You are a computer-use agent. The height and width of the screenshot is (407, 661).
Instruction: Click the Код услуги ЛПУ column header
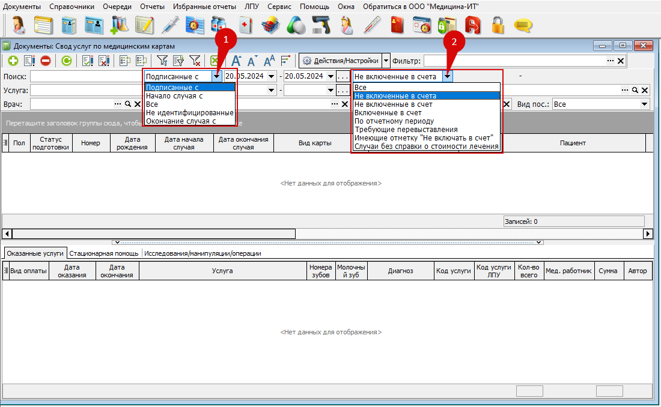(x=493, y=271)
